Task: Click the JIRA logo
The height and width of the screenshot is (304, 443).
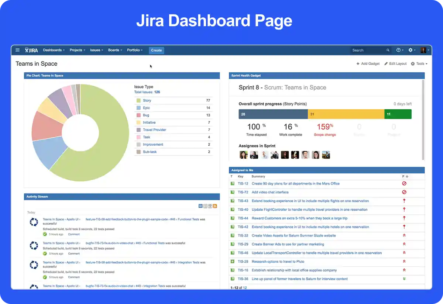Action: [x=31, y=50]
